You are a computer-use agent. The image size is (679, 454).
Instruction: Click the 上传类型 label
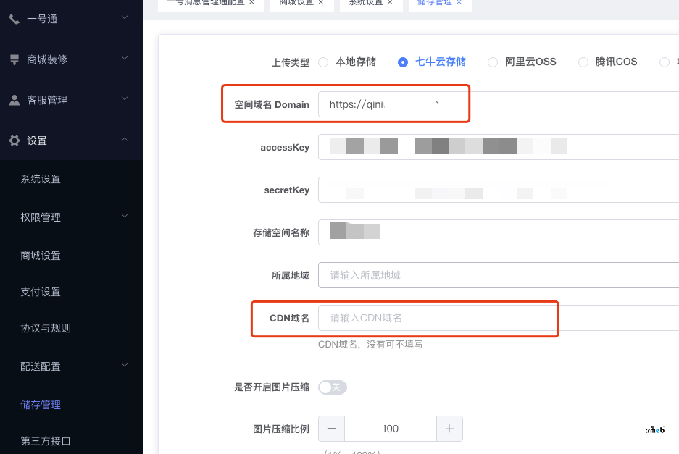[x=290, y=62]
